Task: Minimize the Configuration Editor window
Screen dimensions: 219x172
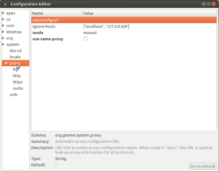Action: click(x=204, y=4)
